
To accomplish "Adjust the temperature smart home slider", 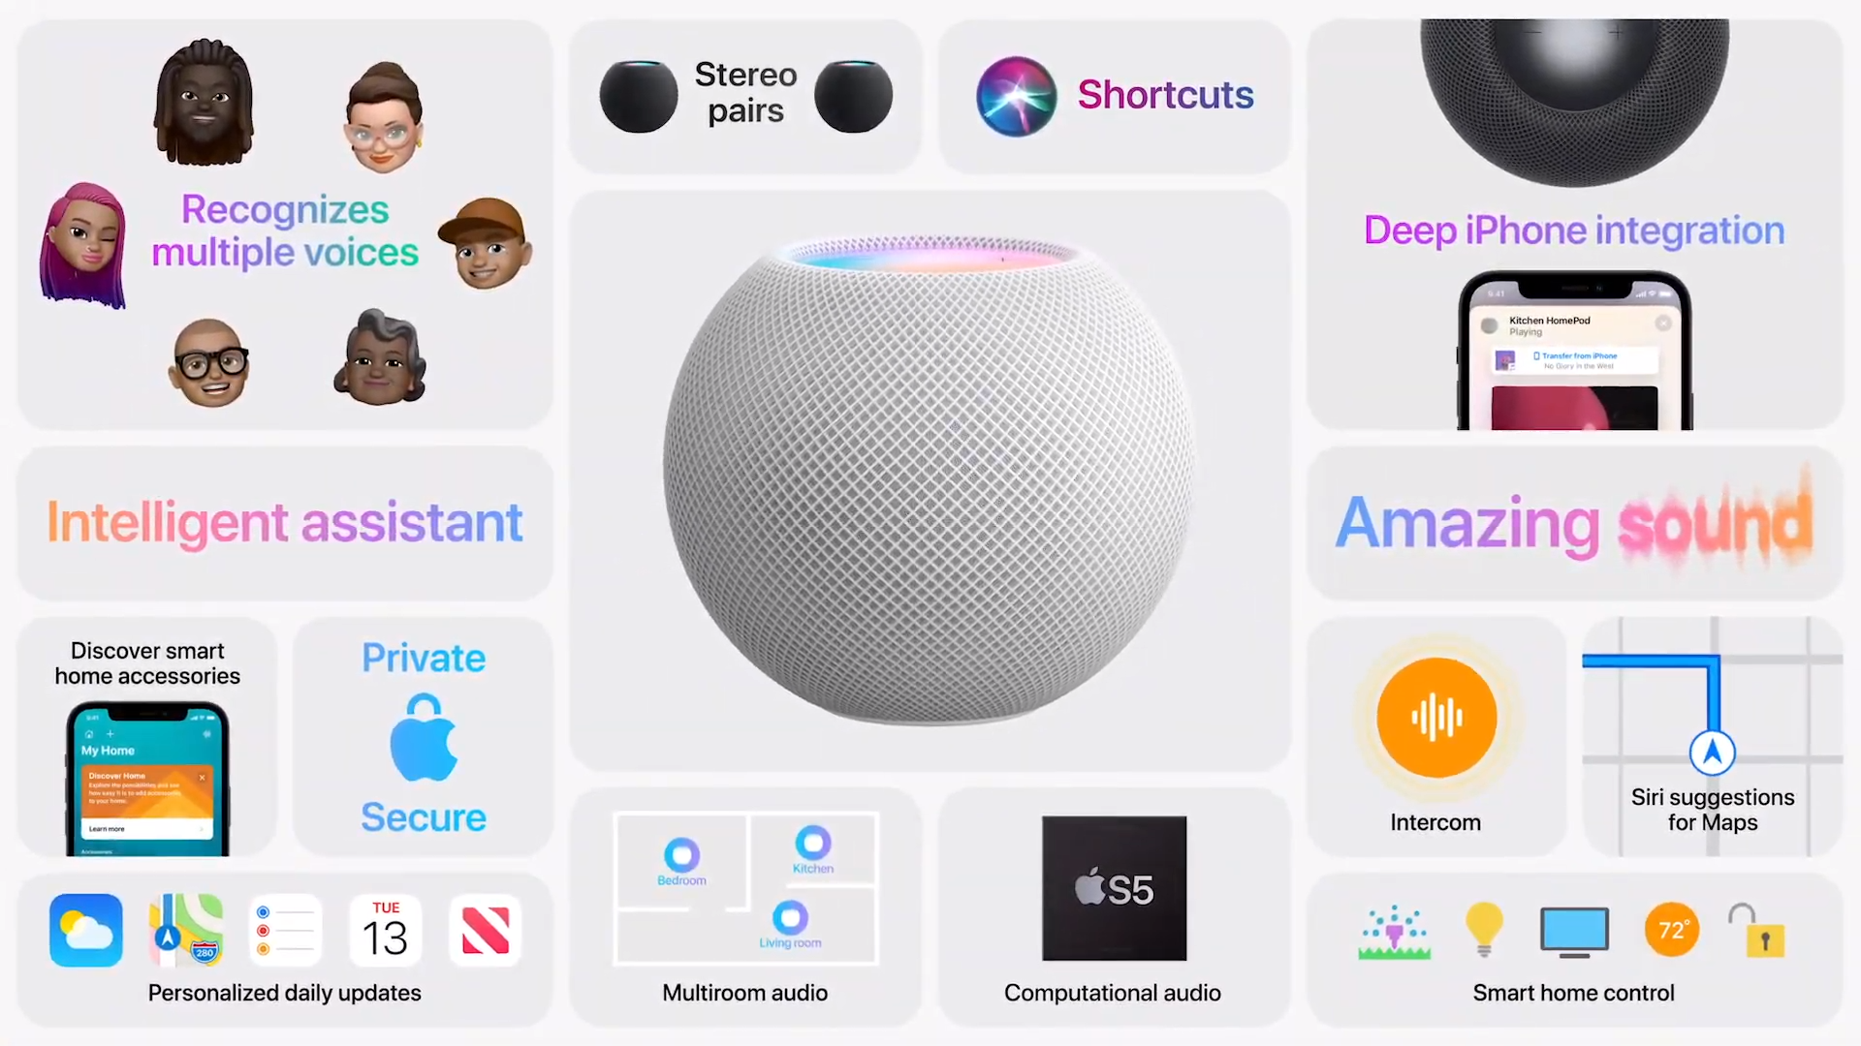I will pyautogui.click(x=1671, y=930).
